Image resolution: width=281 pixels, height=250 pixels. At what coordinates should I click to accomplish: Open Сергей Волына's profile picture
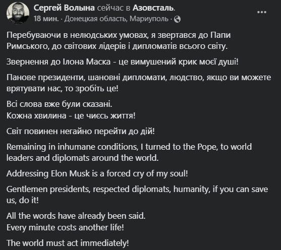coord(18,13)
